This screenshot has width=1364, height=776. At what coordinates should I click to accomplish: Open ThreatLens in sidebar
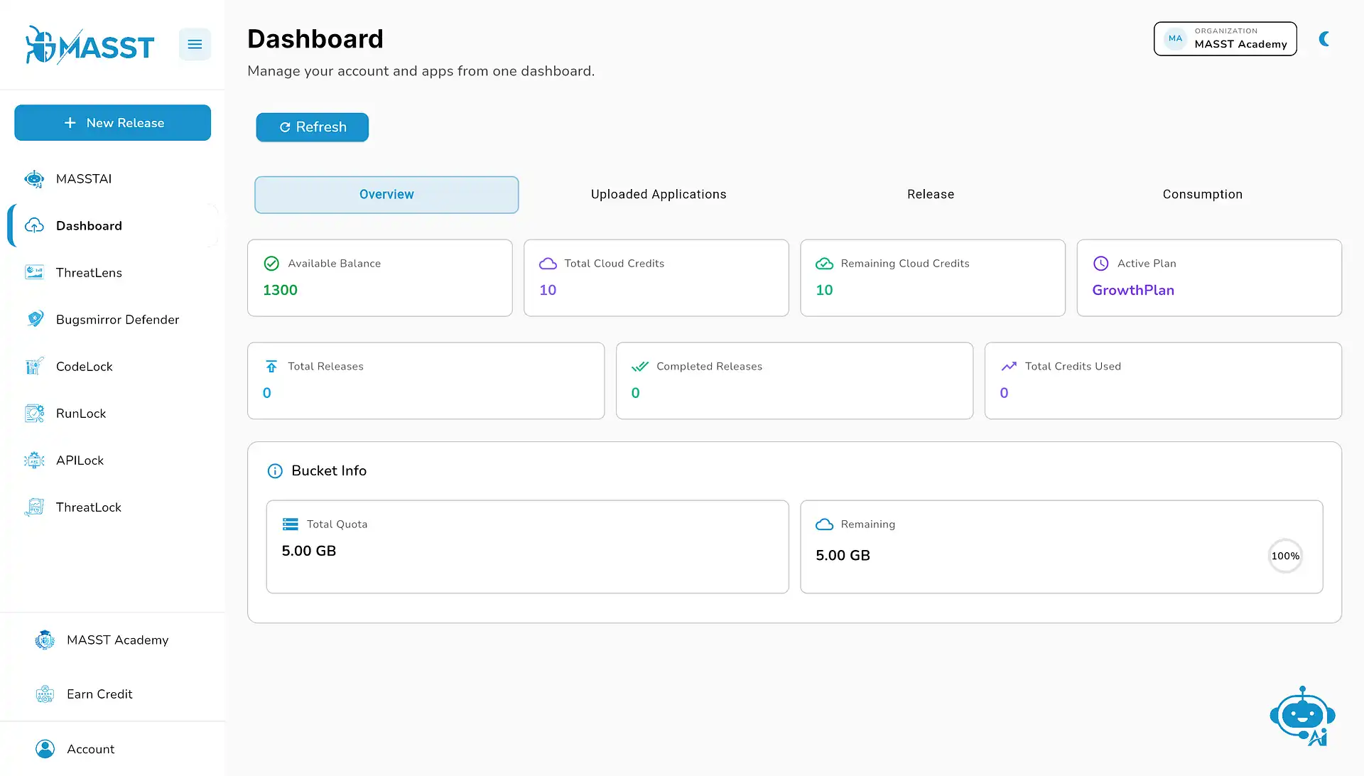[x=112, y=273]
